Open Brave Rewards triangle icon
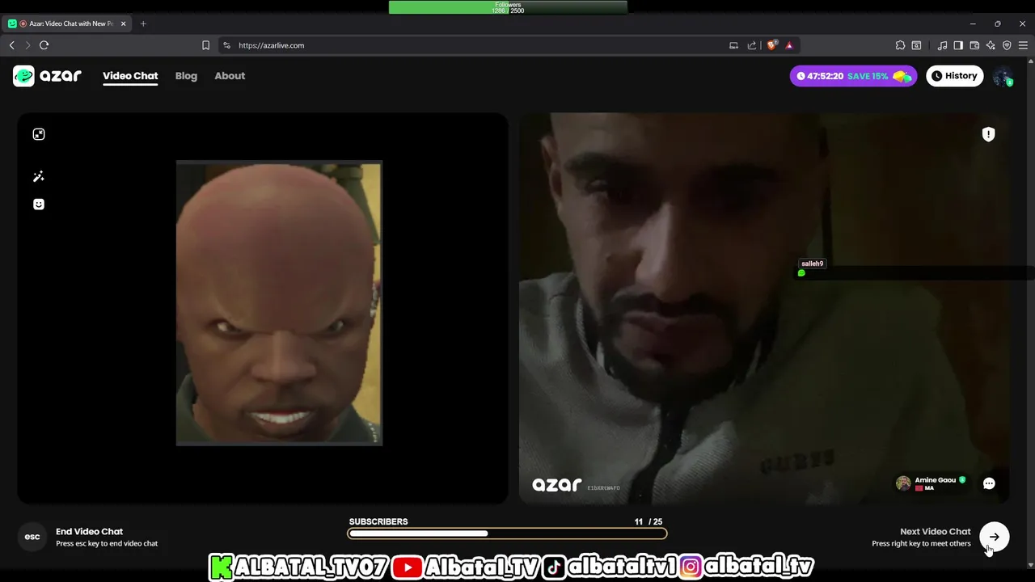 point(789,45)
